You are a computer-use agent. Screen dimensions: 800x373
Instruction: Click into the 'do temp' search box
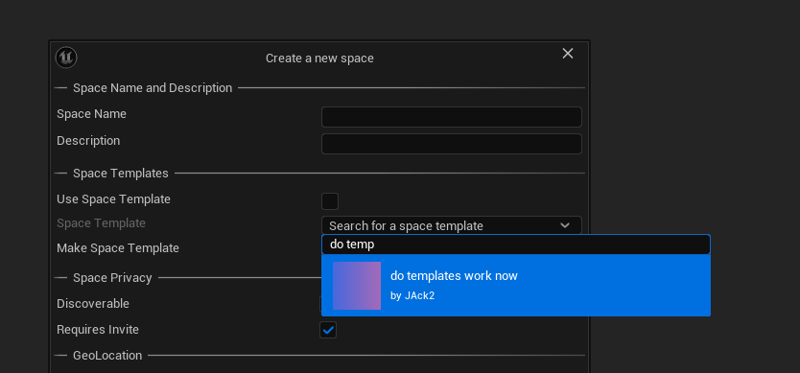(516, 245)
